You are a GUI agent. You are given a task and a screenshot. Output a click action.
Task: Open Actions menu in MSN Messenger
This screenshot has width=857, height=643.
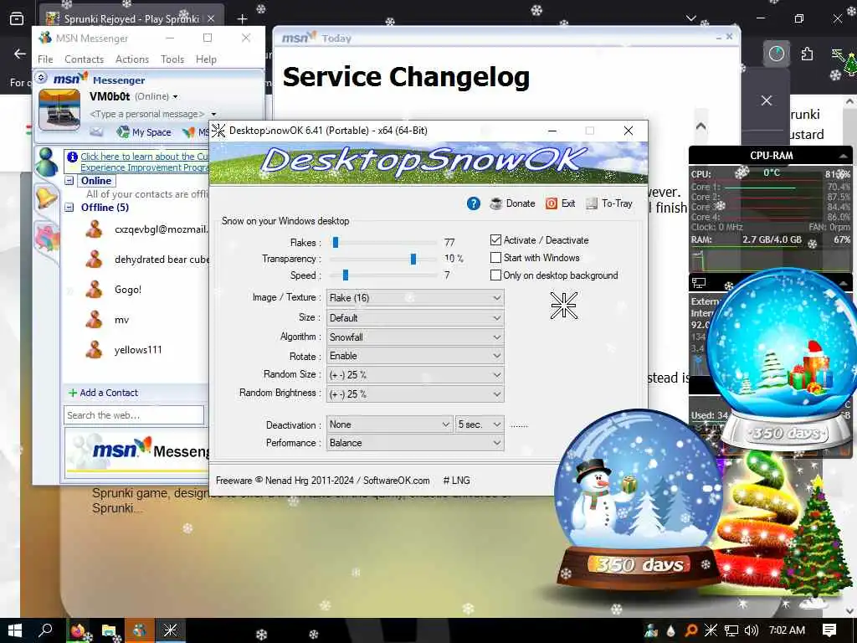tap(131, 59)
